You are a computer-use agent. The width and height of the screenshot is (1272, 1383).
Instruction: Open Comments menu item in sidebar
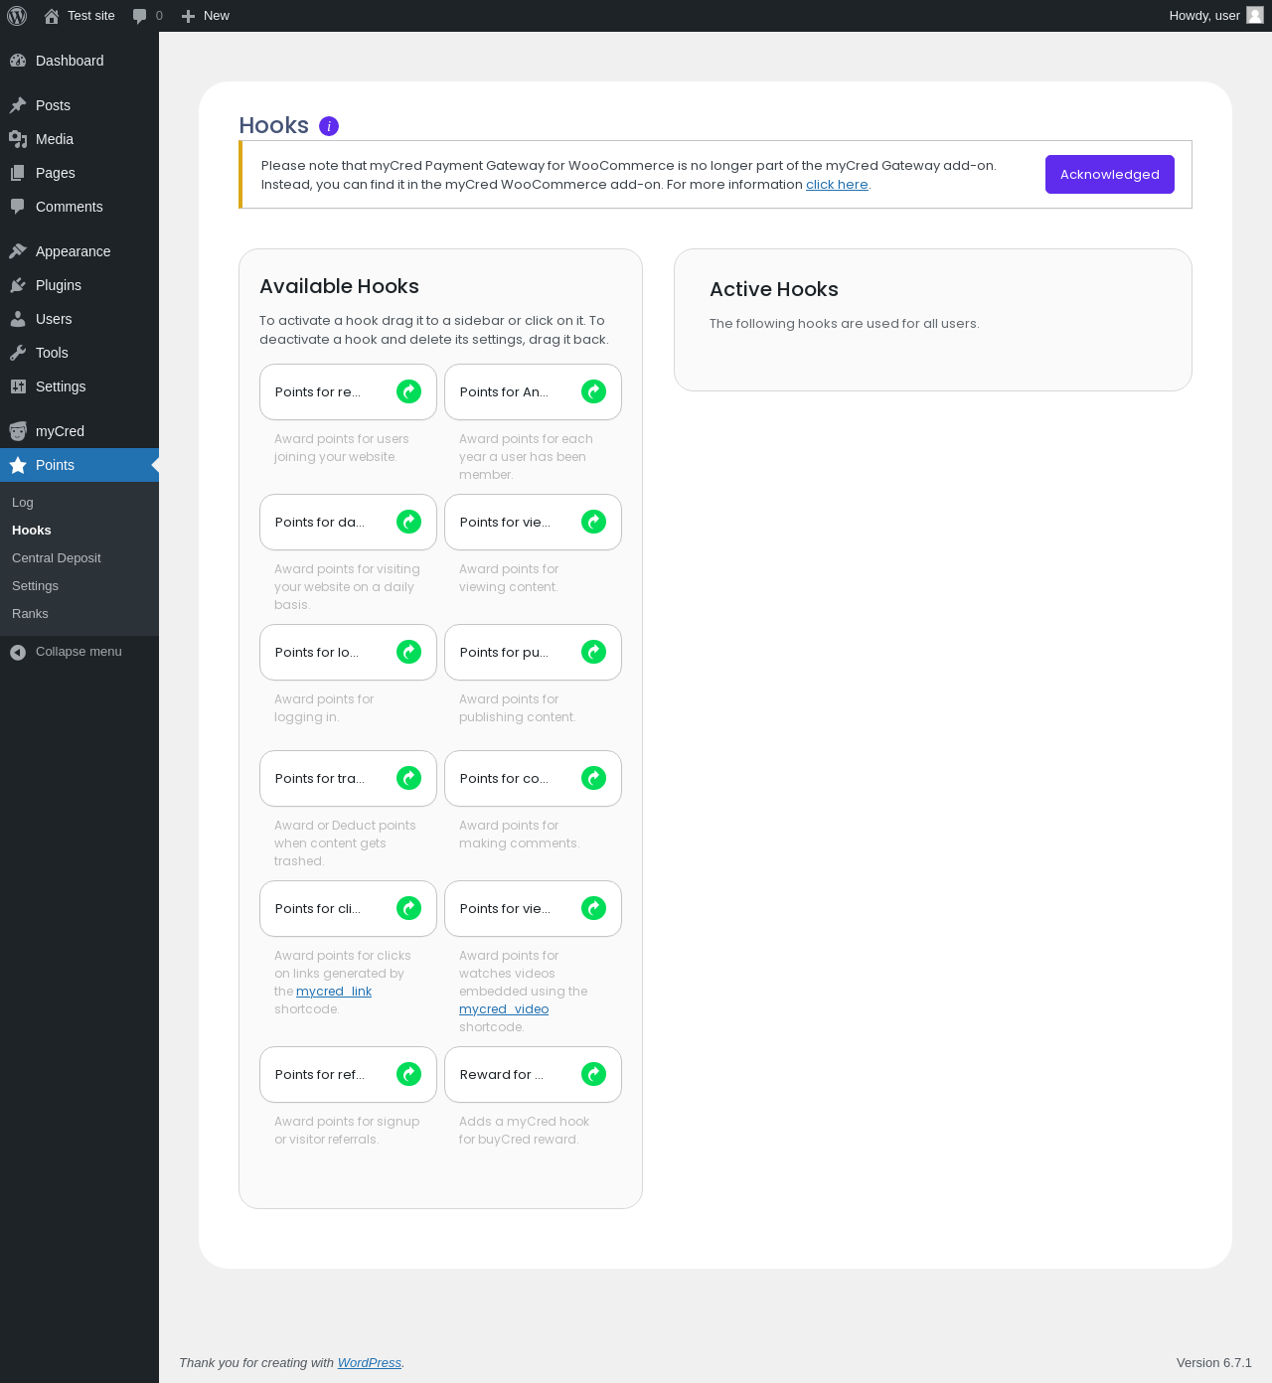[79, 207]
